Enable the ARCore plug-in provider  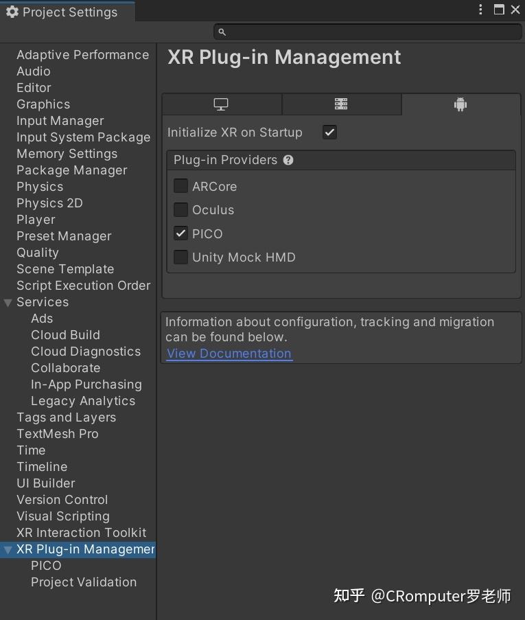(x=181, y=186)
